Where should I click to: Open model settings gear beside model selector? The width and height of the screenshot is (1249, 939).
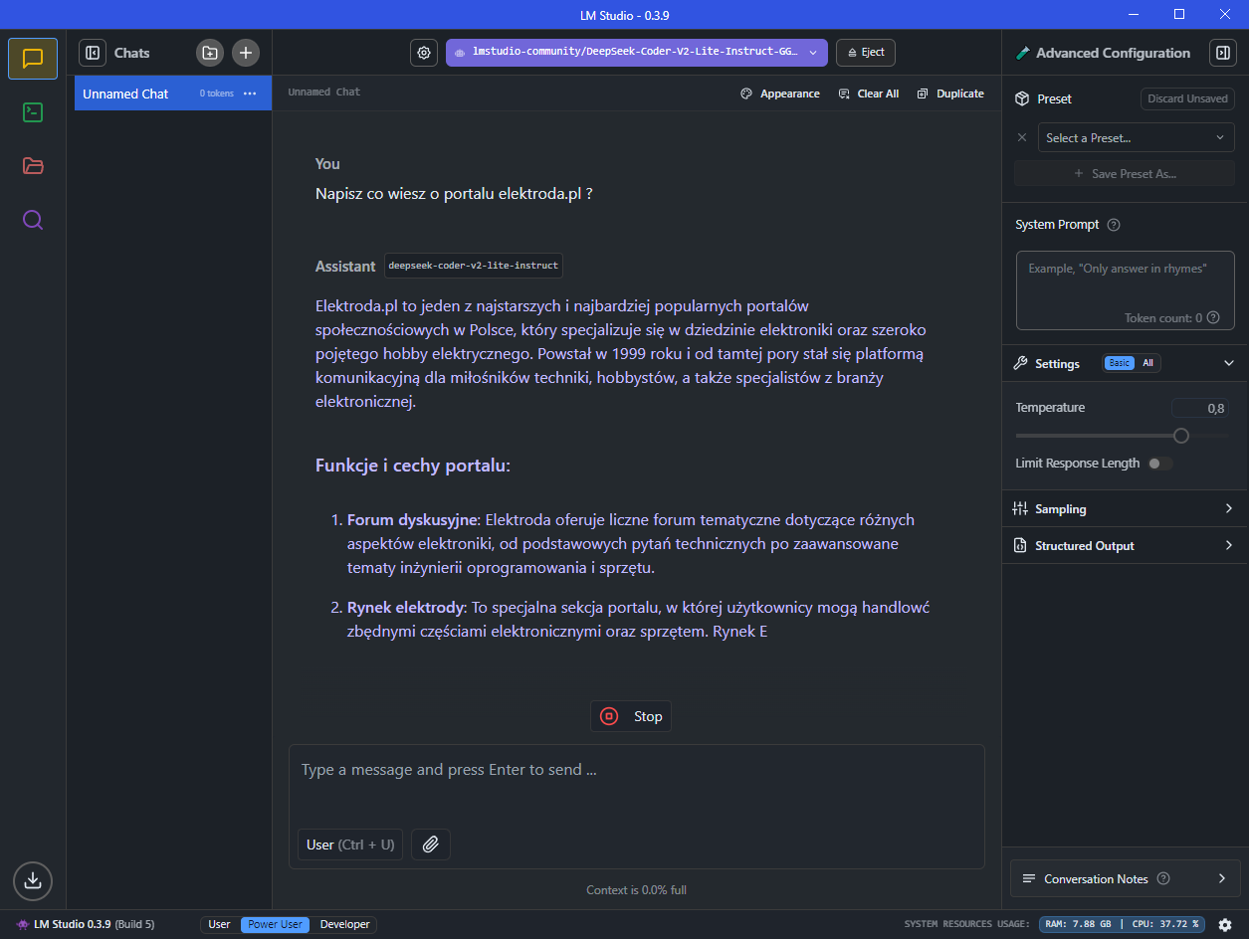tap(424, 53)
